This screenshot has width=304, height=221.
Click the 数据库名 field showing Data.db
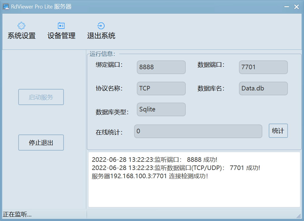263,88
